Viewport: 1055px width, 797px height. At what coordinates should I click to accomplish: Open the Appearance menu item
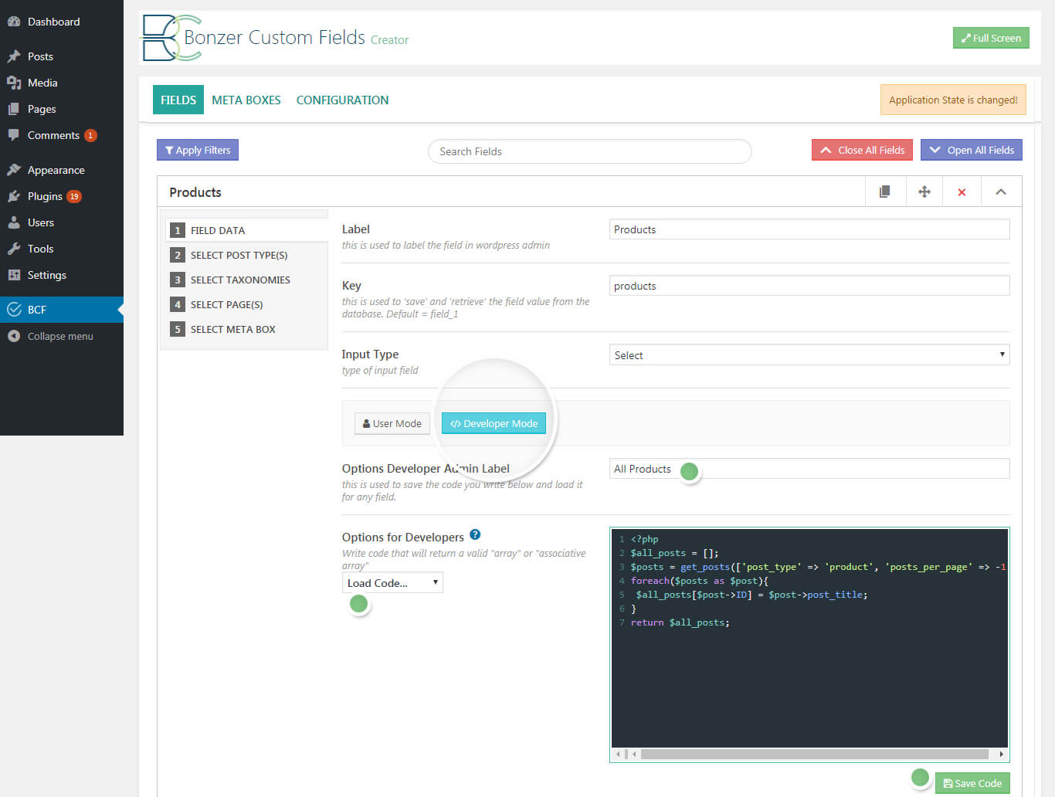tap(62, 170)
